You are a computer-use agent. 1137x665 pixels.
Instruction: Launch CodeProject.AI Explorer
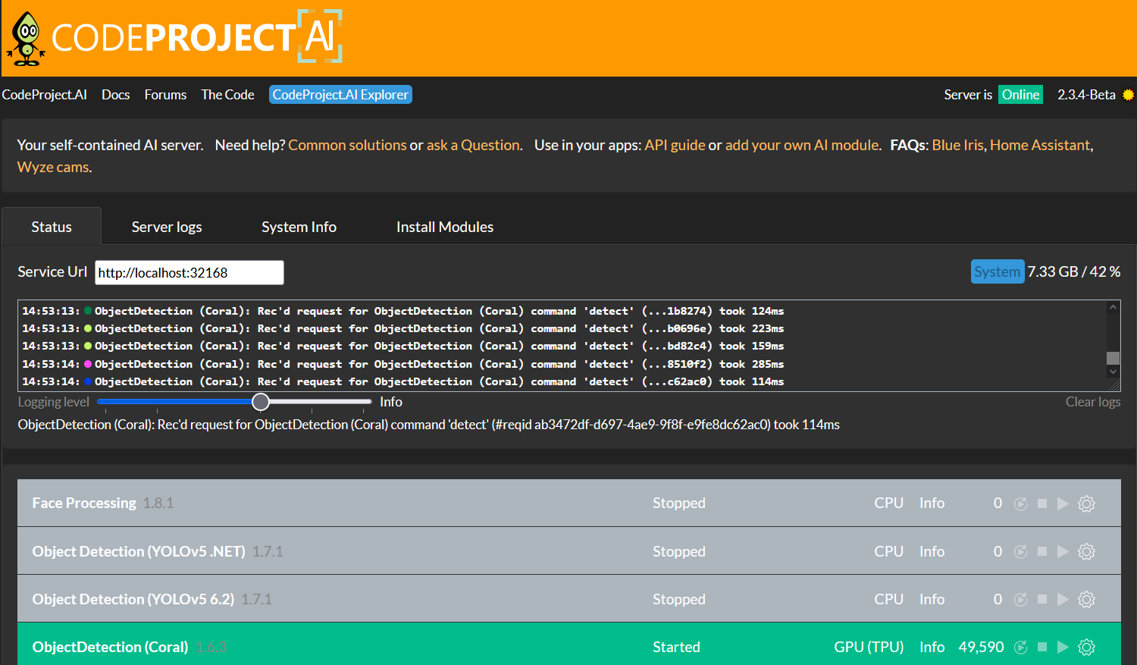click(340, 95)
